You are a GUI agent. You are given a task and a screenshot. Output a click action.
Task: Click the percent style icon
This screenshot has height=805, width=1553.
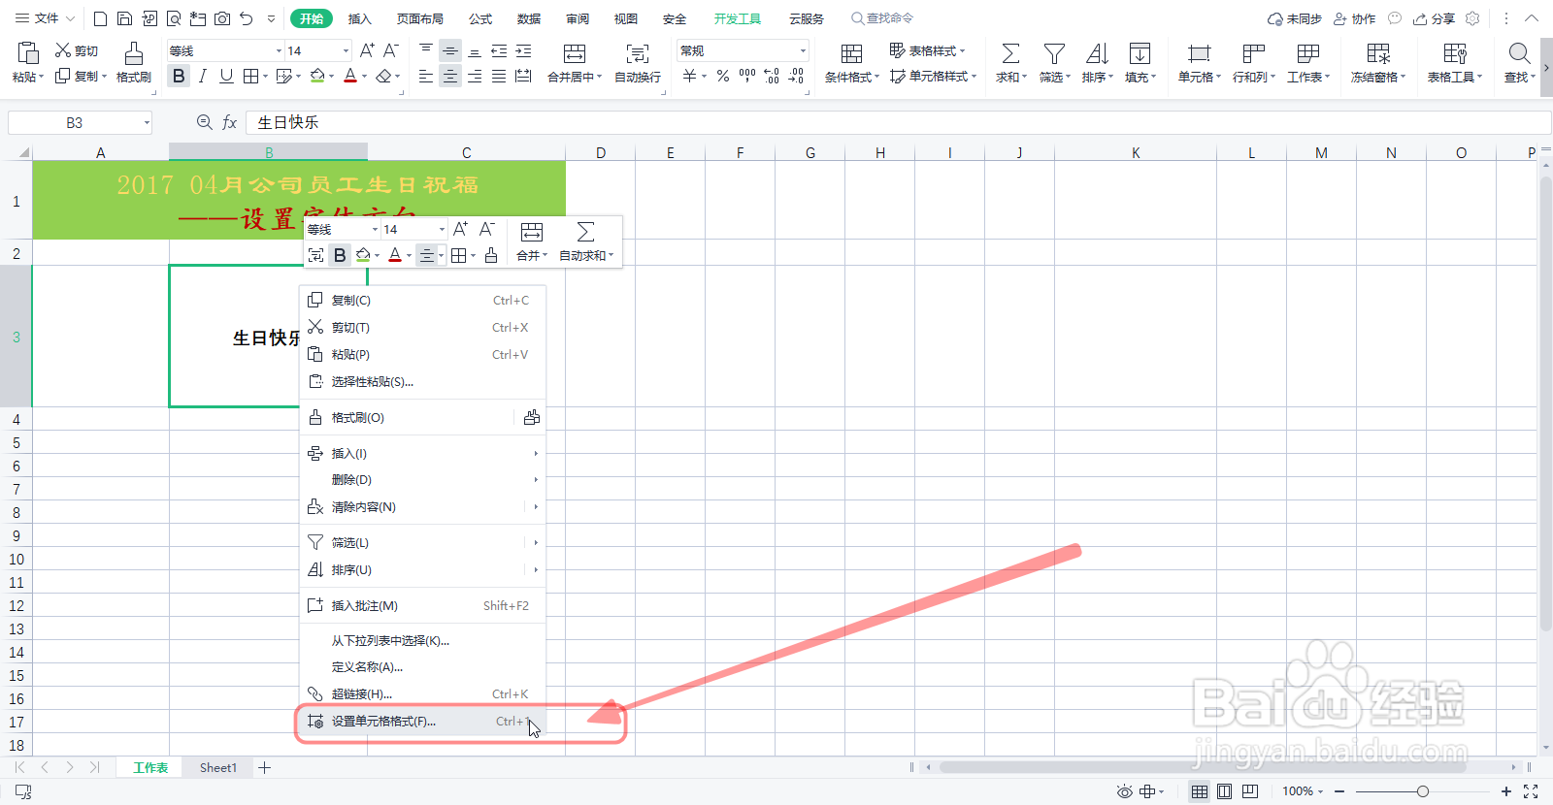point(723,76)
